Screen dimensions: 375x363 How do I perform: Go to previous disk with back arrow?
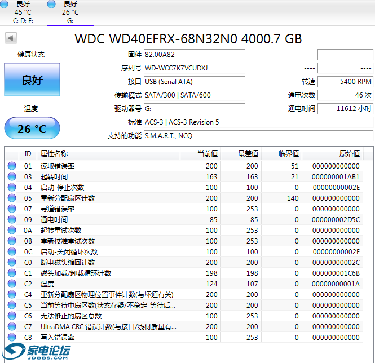tap(11, 38)
